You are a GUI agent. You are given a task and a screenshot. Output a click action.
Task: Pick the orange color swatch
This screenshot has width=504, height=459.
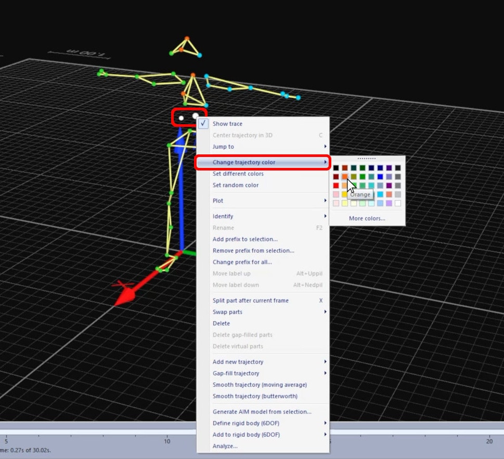tap(345, 177)
